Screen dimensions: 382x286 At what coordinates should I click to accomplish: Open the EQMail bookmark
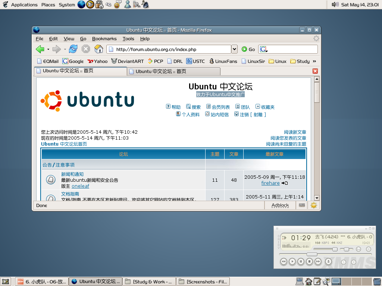click(48, 61)
